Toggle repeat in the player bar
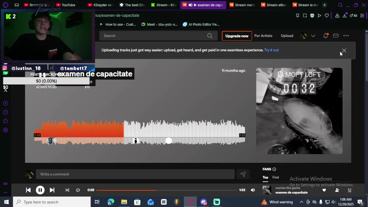 (78, 190)
